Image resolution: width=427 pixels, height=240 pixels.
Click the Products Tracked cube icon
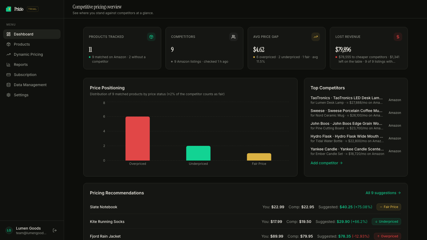pyautogui.click(x=151, y=37)
